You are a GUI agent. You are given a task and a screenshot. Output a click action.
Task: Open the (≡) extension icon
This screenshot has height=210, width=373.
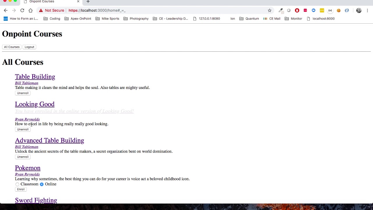[x=330, y=10]
